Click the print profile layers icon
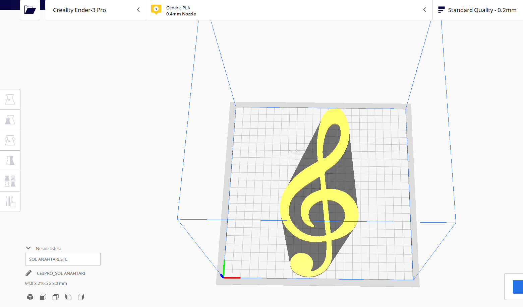This screenshot has width=523, height=307. point(441,10)
